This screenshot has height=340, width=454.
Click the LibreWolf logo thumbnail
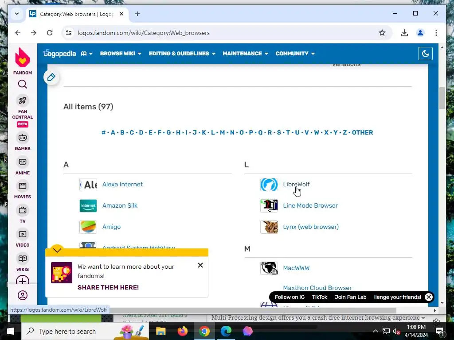(x=269, y=185)
